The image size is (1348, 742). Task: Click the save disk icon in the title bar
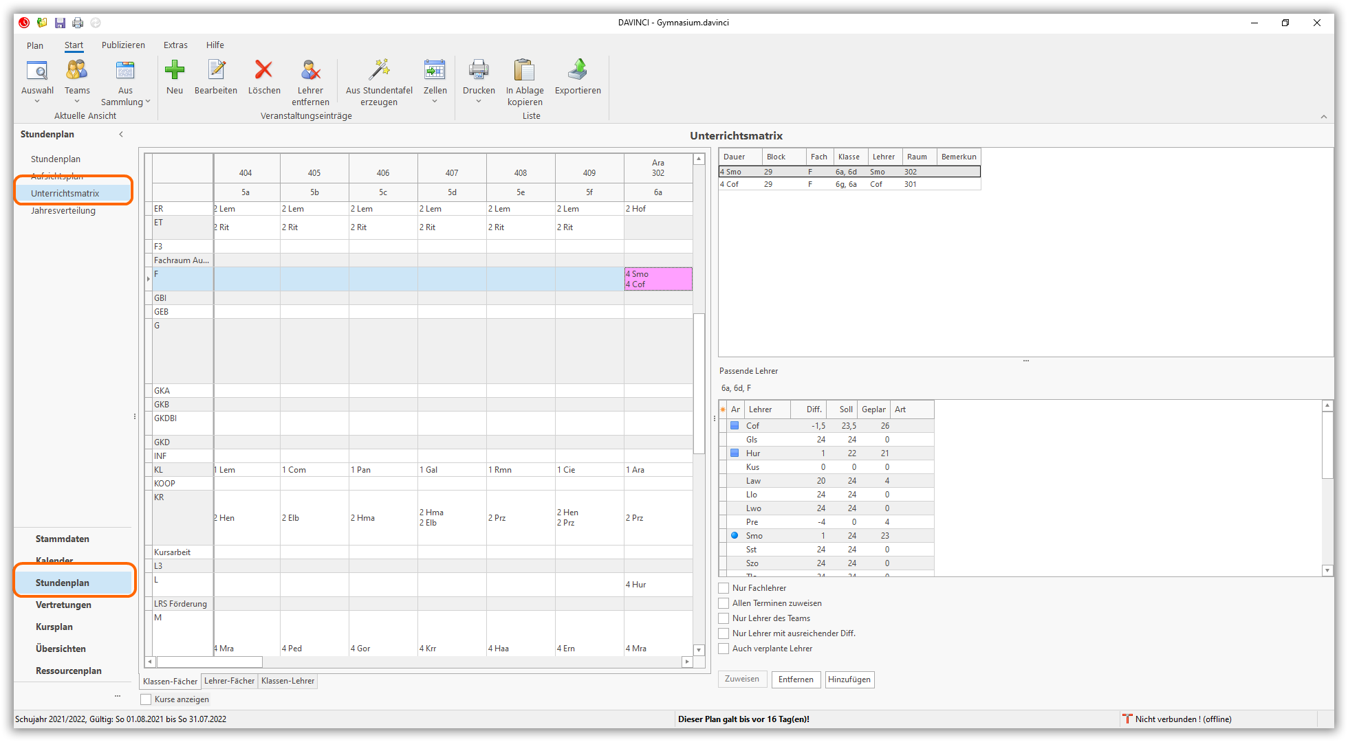(60, 23)
